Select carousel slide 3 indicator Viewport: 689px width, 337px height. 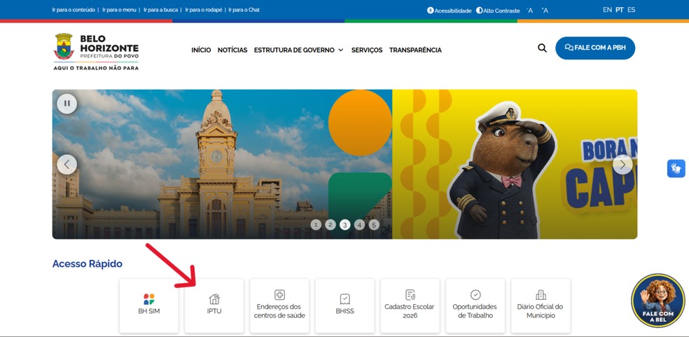[x=345, y=225]
